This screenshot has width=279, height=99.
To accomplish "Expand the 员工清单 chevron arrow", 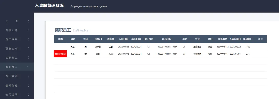I will [x=28, y=39].
